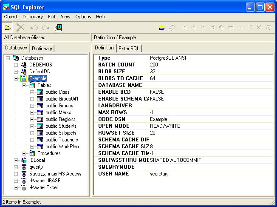Collapse the Example database node
Screen dimensions: 277x207
(16, 78)
